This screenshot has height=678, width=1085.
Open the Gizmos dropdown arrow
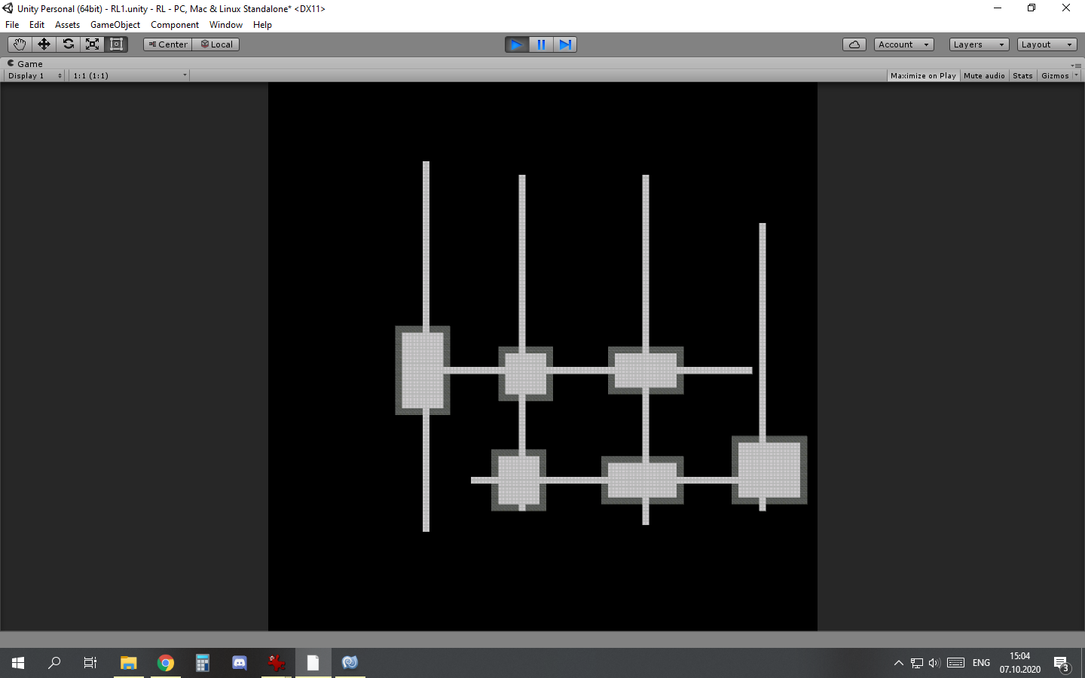point(1076,75)
